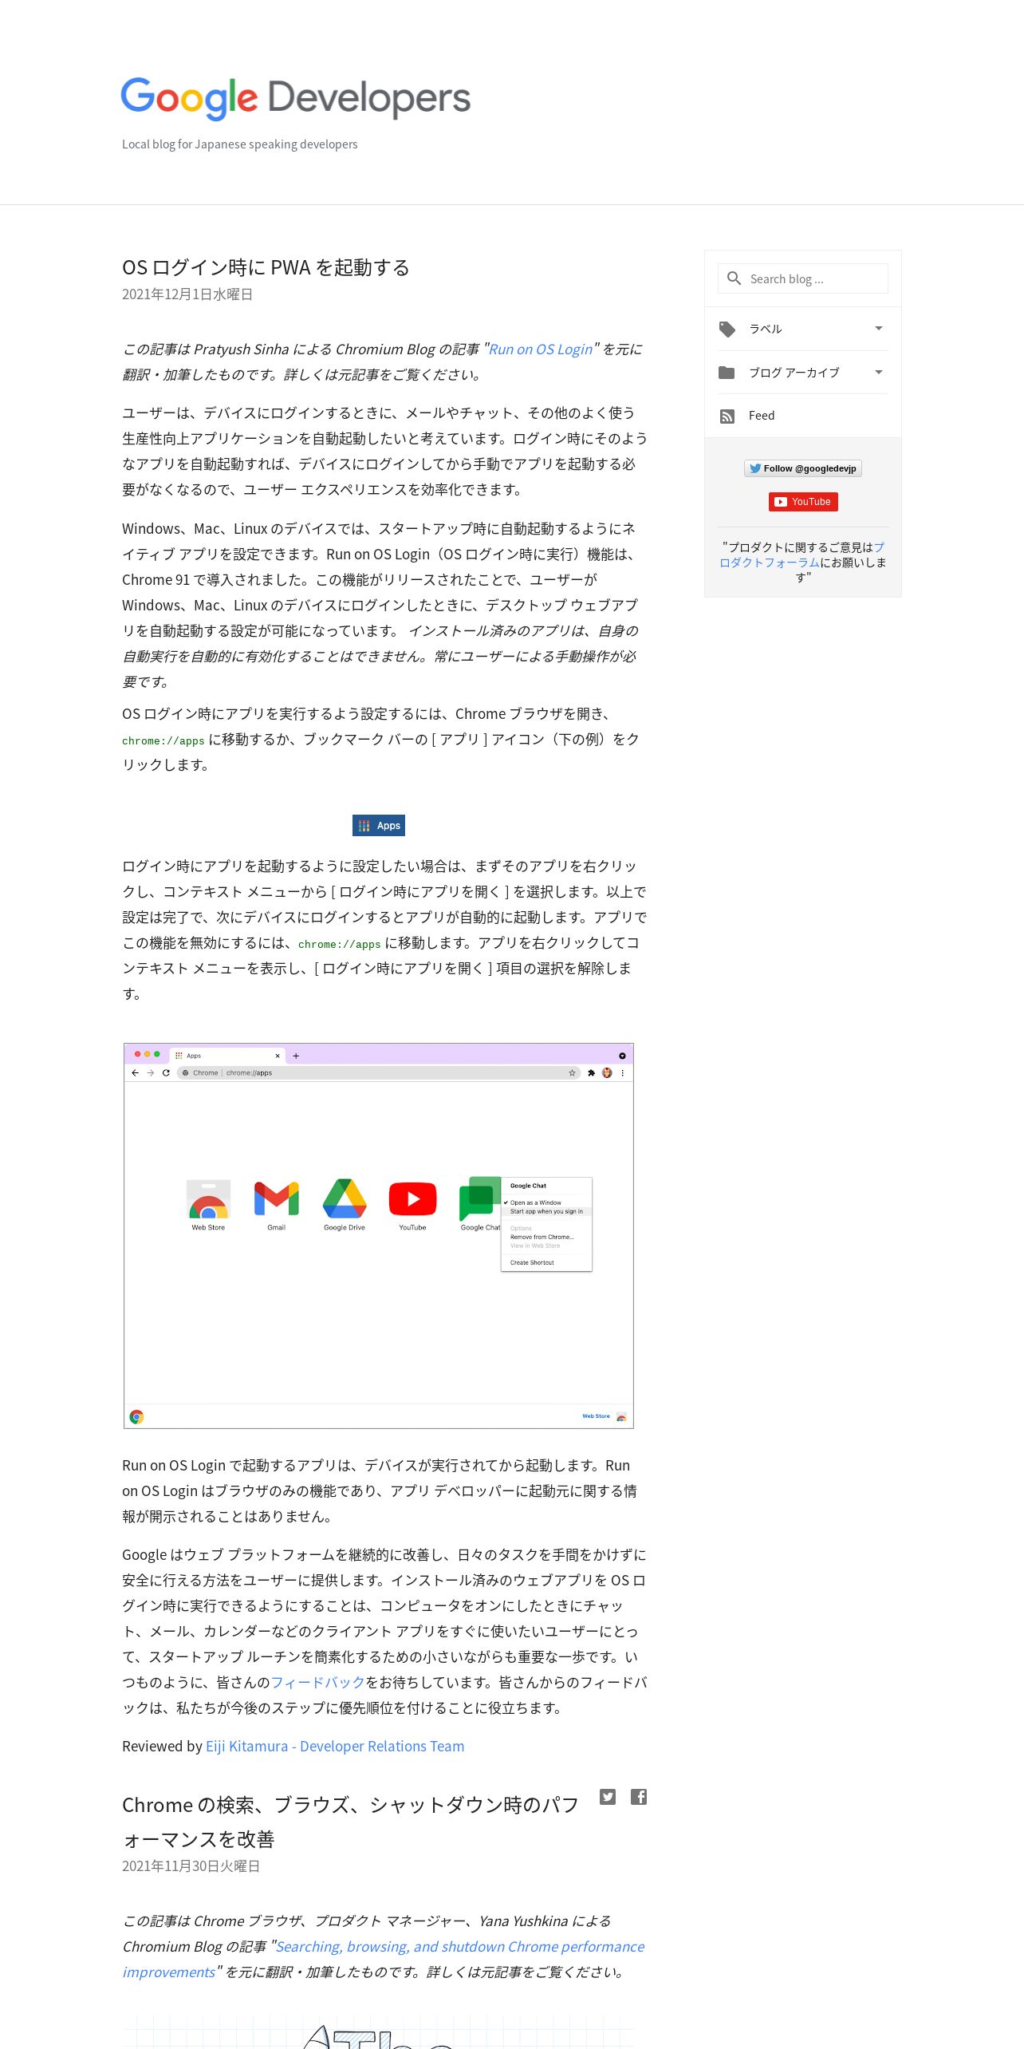The image size is (1024, 2049).
Task: Click the date 2021年12月1日水曜日
Action: click(187, 294)
